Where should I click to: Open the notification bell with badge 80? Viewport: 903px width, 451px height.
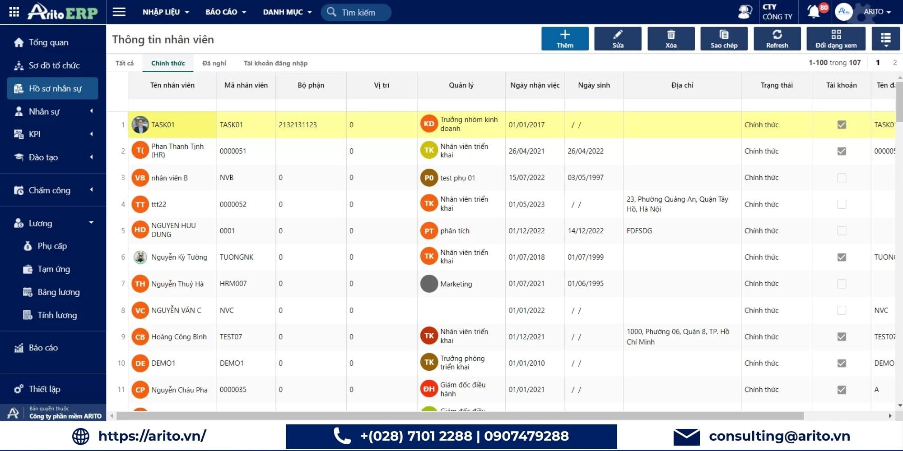(814, 11)
